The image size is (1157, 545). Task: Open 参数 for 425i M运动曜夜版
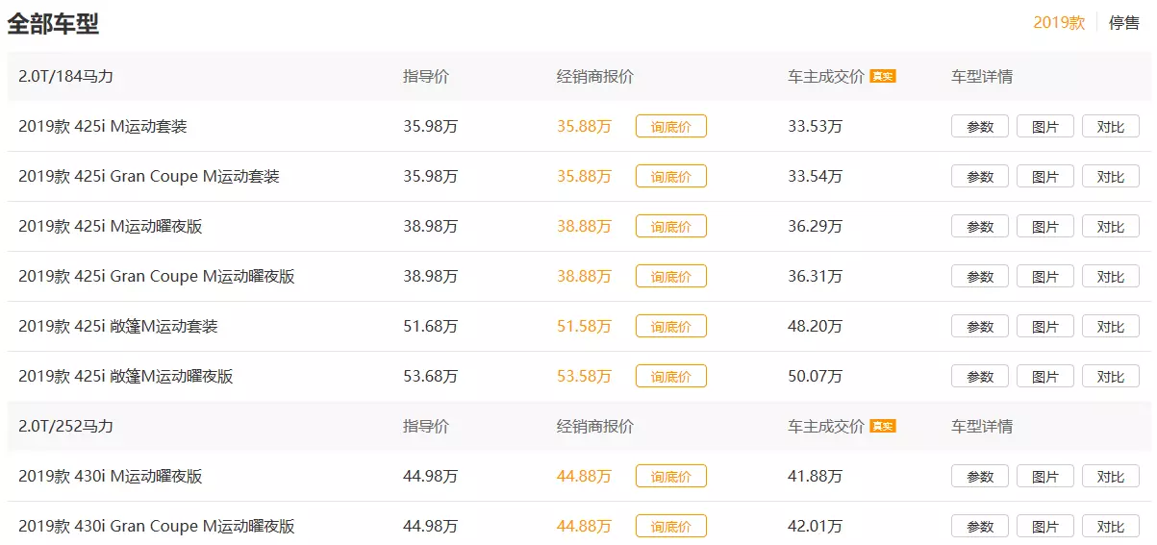tap(980, 227)
